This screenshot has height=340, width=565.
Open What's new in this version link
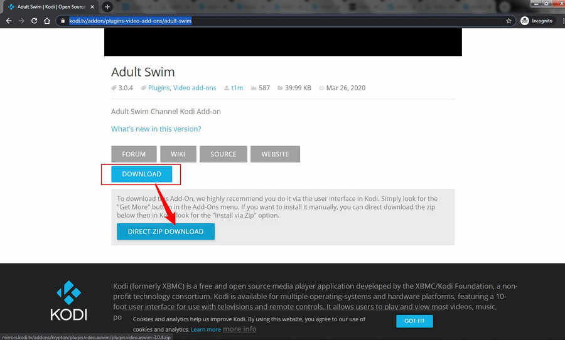[156, 129]
